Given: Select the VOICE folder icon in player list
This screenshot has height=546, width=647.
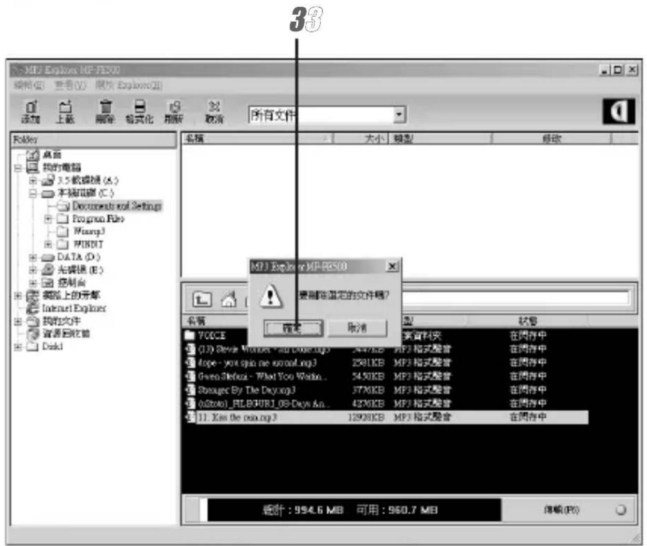Looking at the screenshot, I should click(190, 335).
